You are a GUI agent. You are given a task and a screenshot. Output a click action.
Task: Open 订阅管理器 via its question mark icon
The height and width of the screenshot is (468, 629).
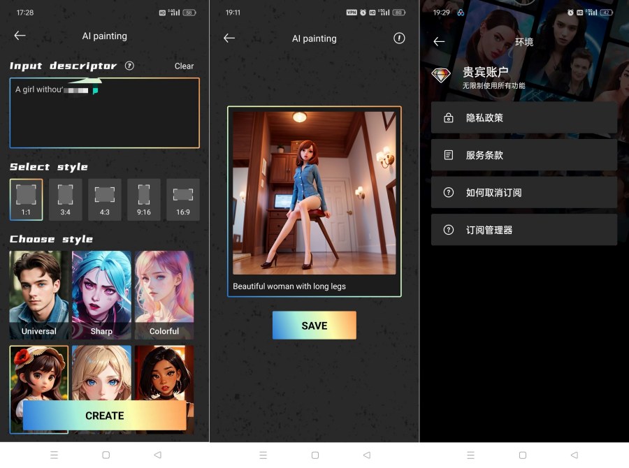click(447, 230)
